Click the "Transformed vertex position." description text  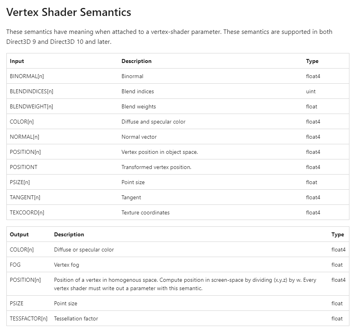(x=156, y=167)
